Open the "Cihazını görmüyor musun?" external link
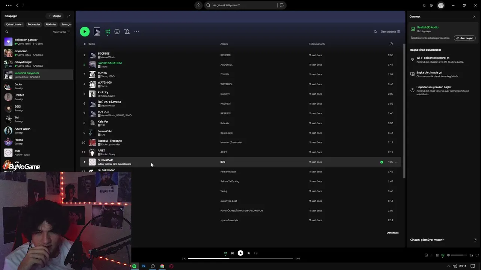This screenshot has height=270, width=481. (x=475, y=240)
